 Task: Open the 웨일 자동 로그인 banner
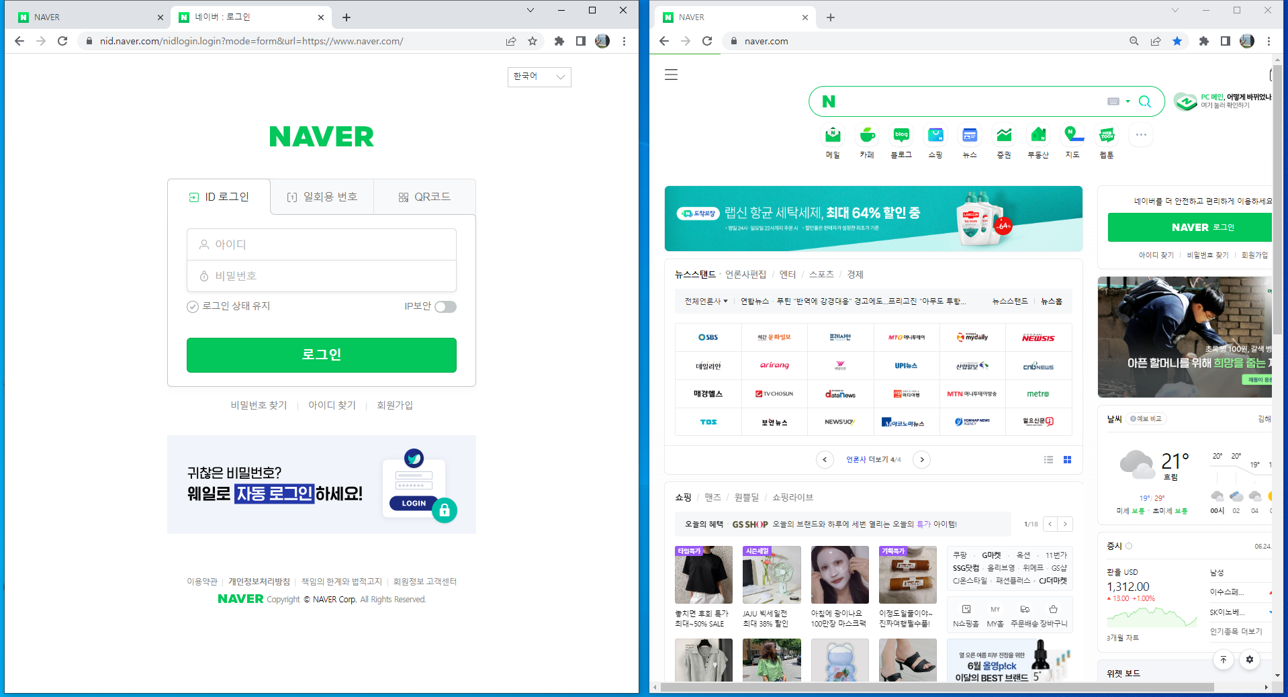pos(322,485)
